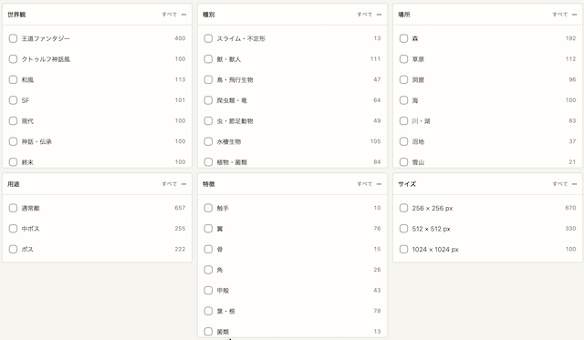Check the 川・湖 option
The width and height of the screenshot is (584, 340).
click(x=403, y=121)
